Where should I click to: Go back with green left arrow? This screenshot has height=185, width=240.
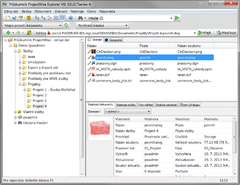pos(8,33)
